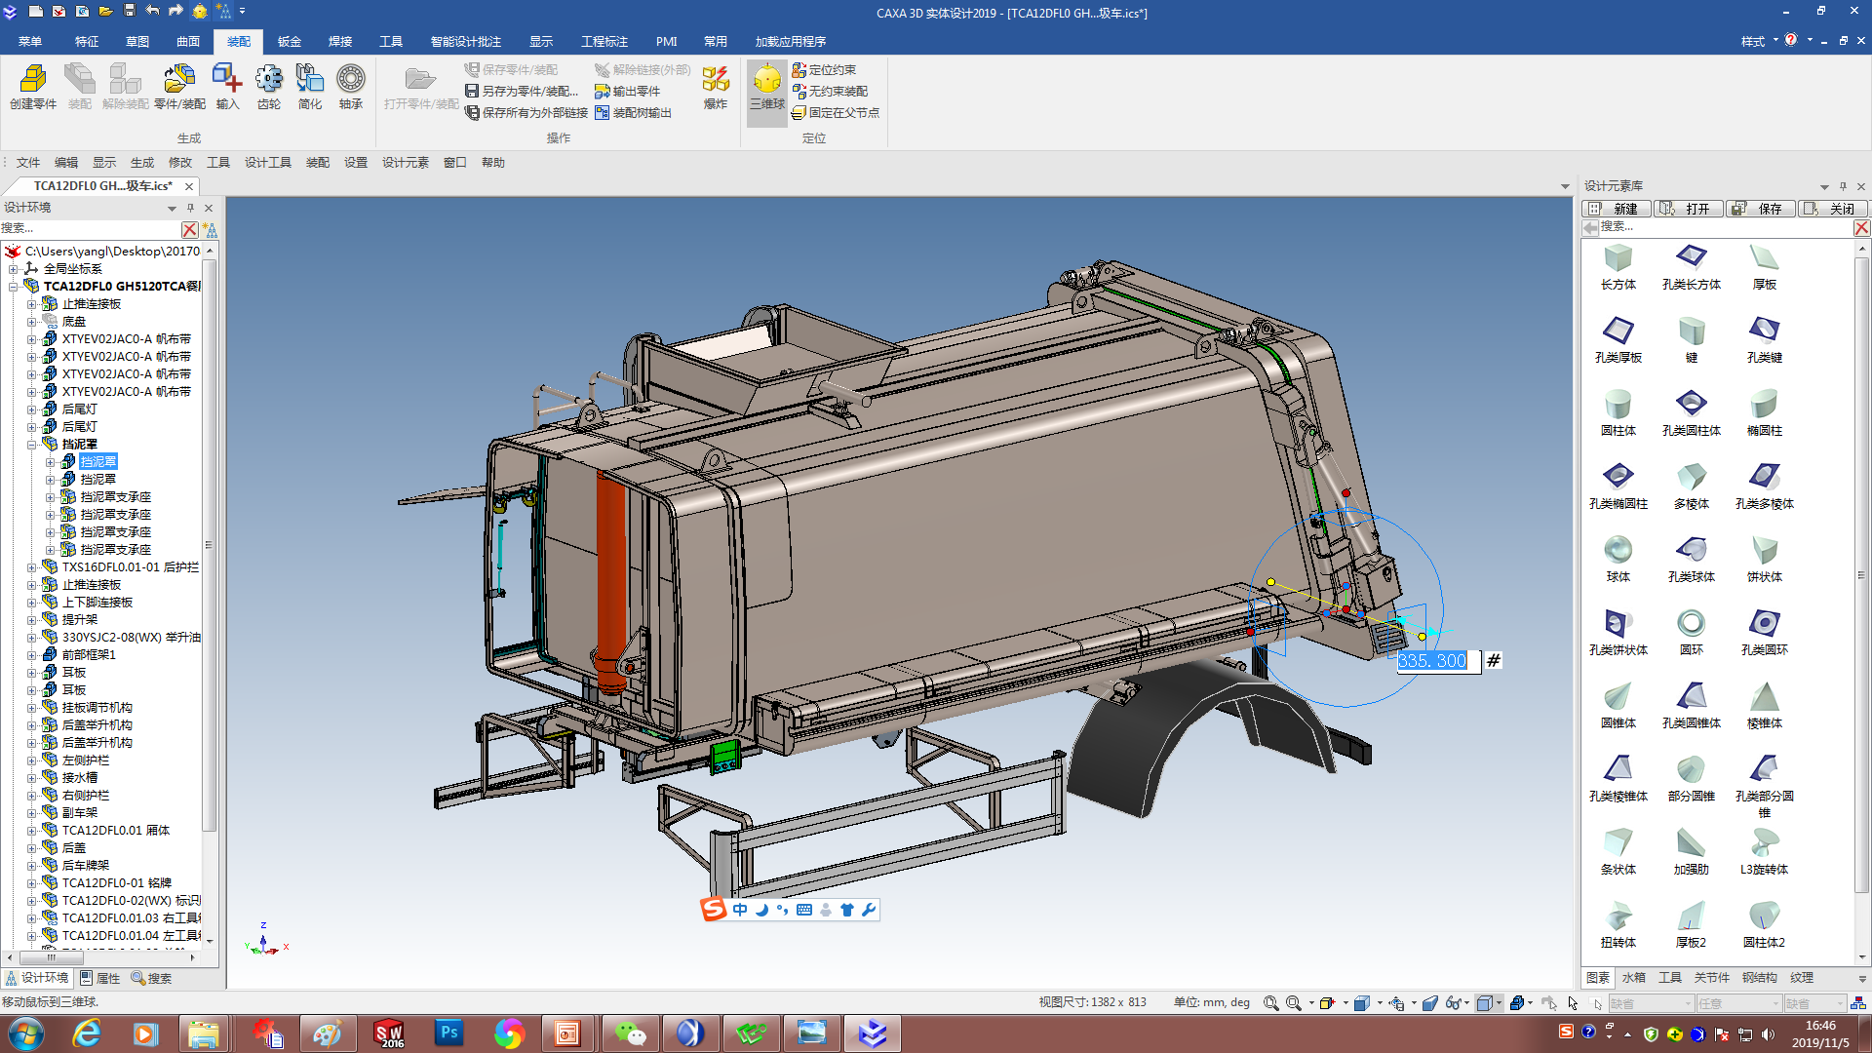Expand the 底盘 tree node

[32, 322]
